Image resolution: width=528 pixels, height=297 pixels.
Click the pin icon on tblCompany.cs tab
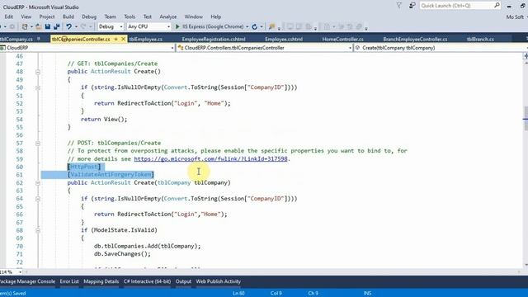[39, 39]
